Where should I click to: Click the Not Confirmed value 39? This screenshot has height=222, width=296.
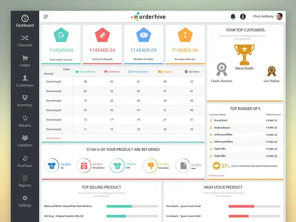85,110
